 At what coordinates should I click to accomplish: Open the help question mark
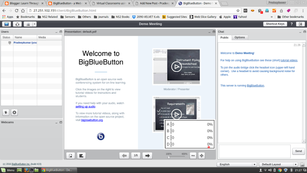tap(292, 24)
